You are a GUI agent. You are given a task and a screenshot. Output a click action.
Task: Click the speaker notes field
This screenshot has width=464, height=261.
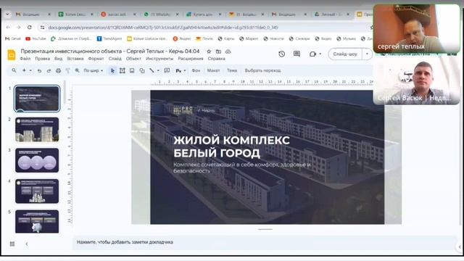tap(265, 242)
